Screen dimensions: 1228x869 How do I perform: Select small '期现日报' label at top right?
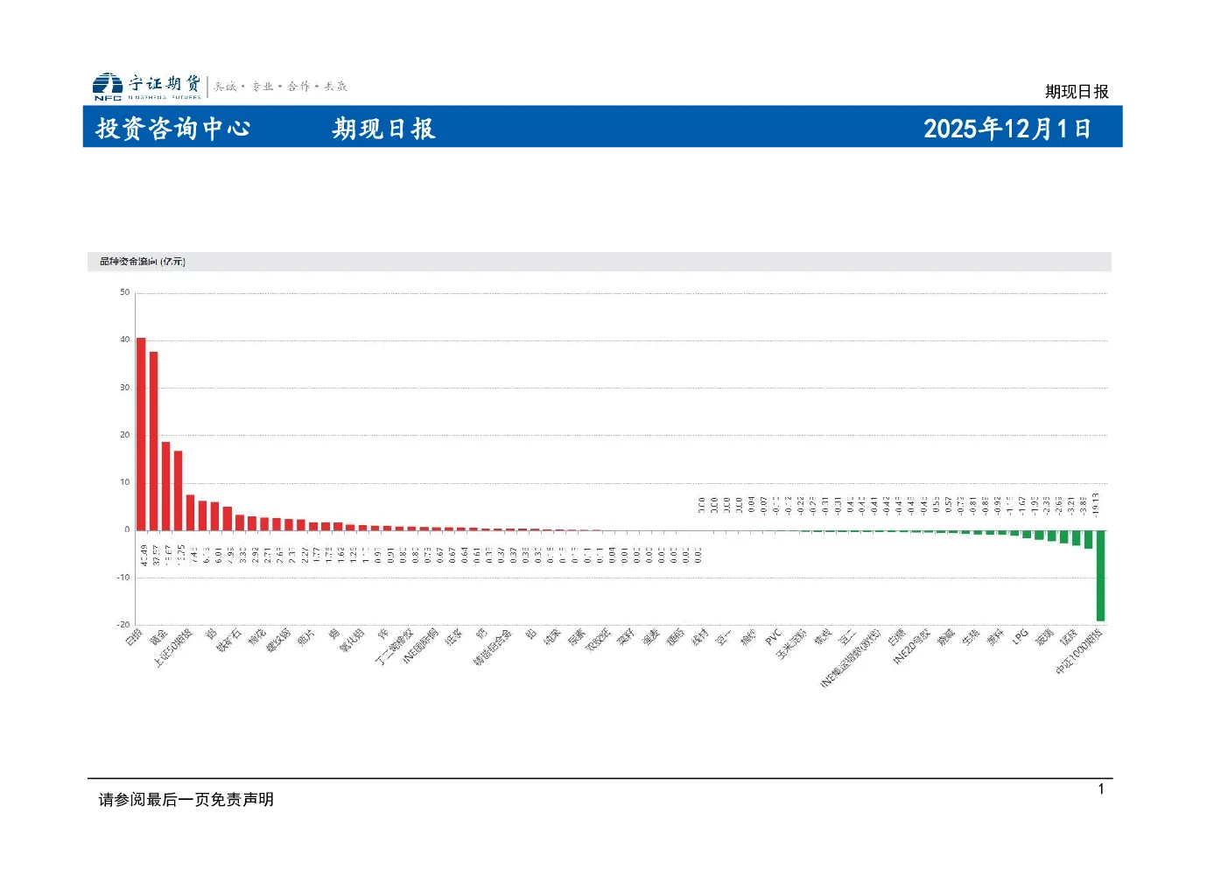[1077, 92]
